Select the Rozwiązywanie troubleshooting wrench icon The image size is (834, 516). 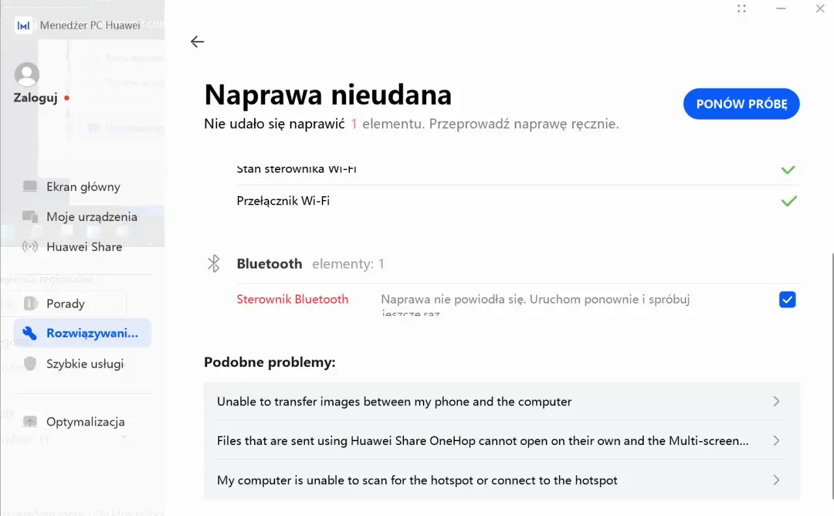tap(29, 333)
